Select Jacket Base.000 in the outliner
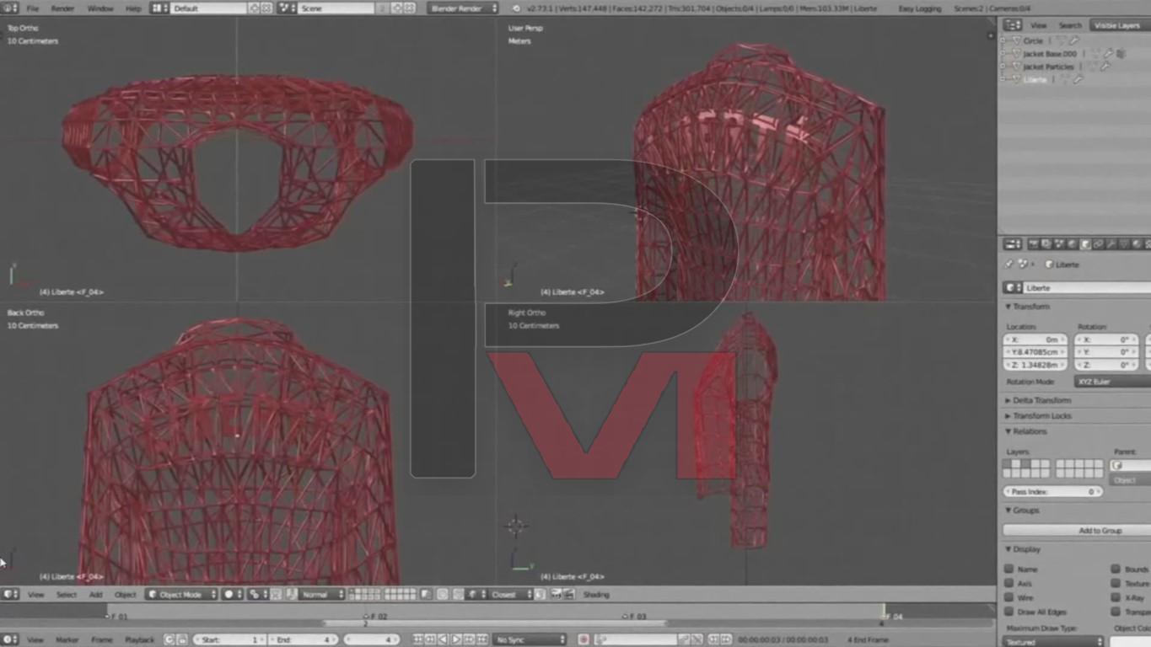This screenshot has height=647, width=1151. coord(1049,53)
